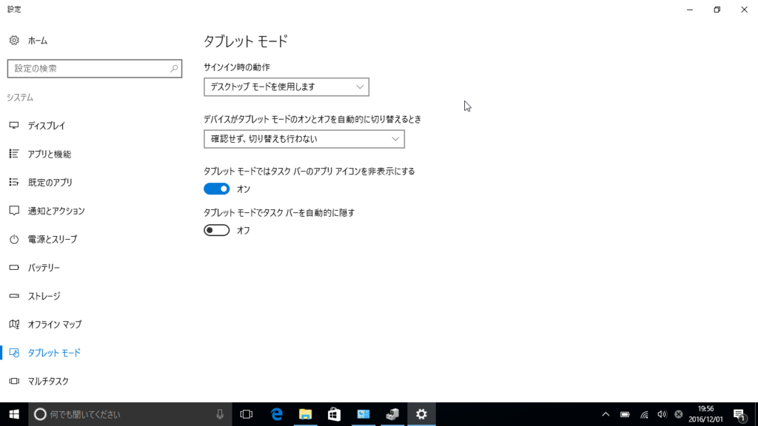Click the ディスプレイ monitor icon
The height and width of the screenshot is (426, 758).
tap(14, 126)
